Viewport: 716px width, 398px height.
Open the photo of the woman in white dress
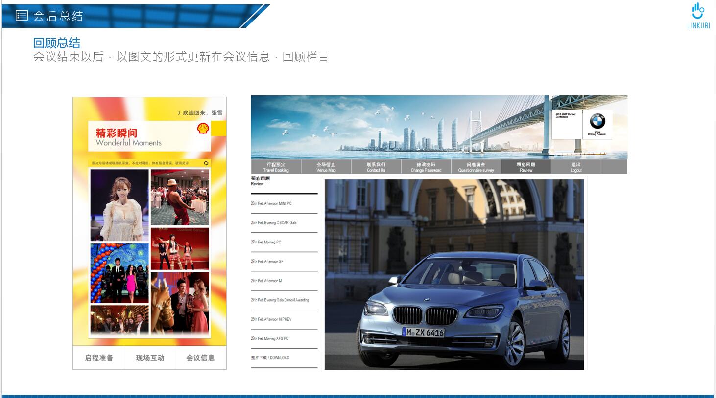tap(119, 205)
